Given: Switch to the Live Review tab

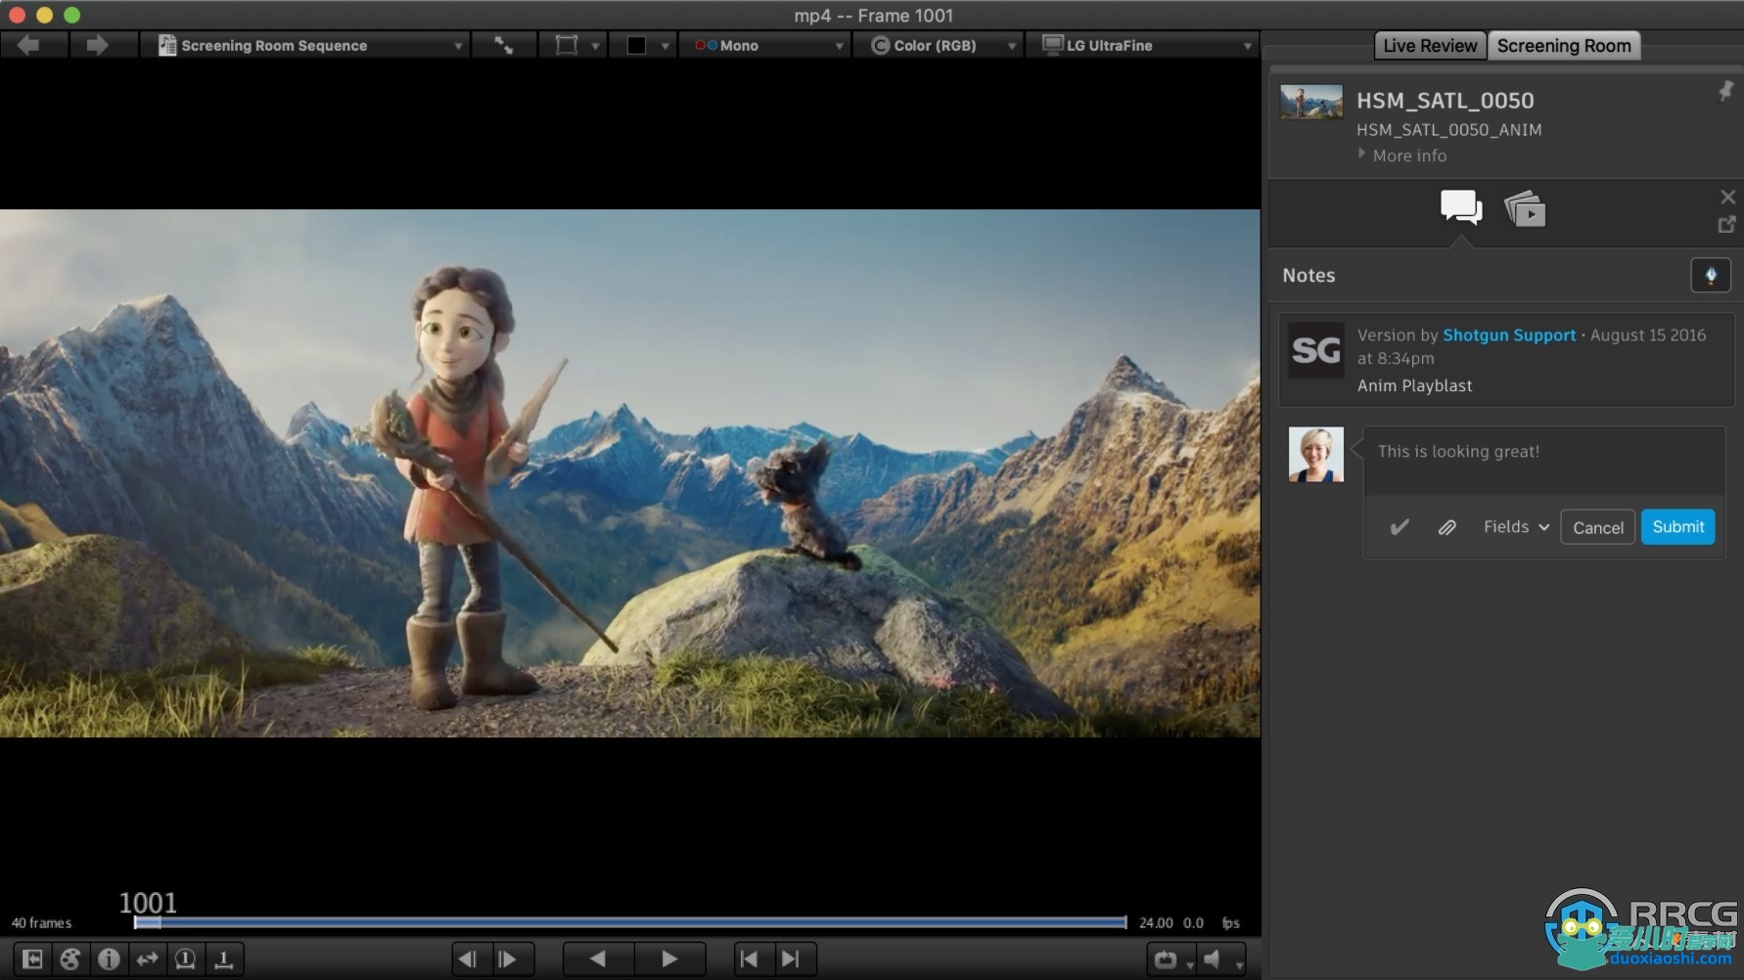Looking at the screenshot, I should pos(1430,45).
